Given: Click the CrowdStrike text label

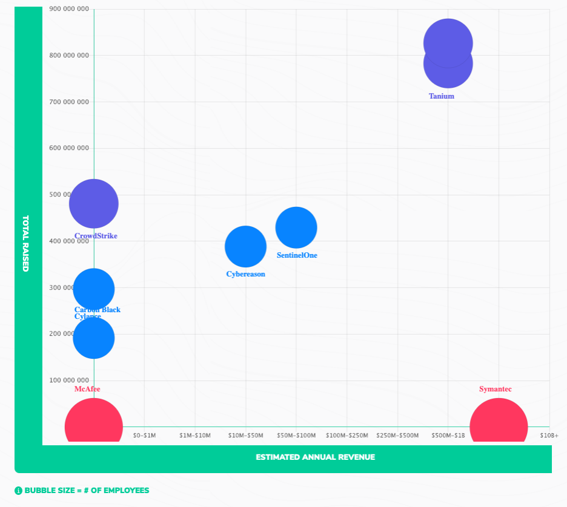Looking at the screenshot, I should [96, 236].
